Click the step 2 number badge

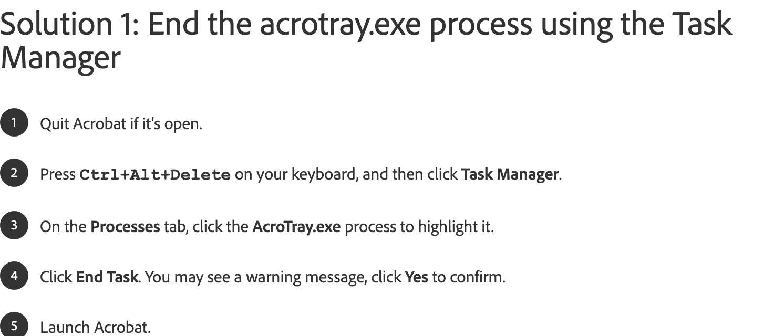[x=14, y=173]
